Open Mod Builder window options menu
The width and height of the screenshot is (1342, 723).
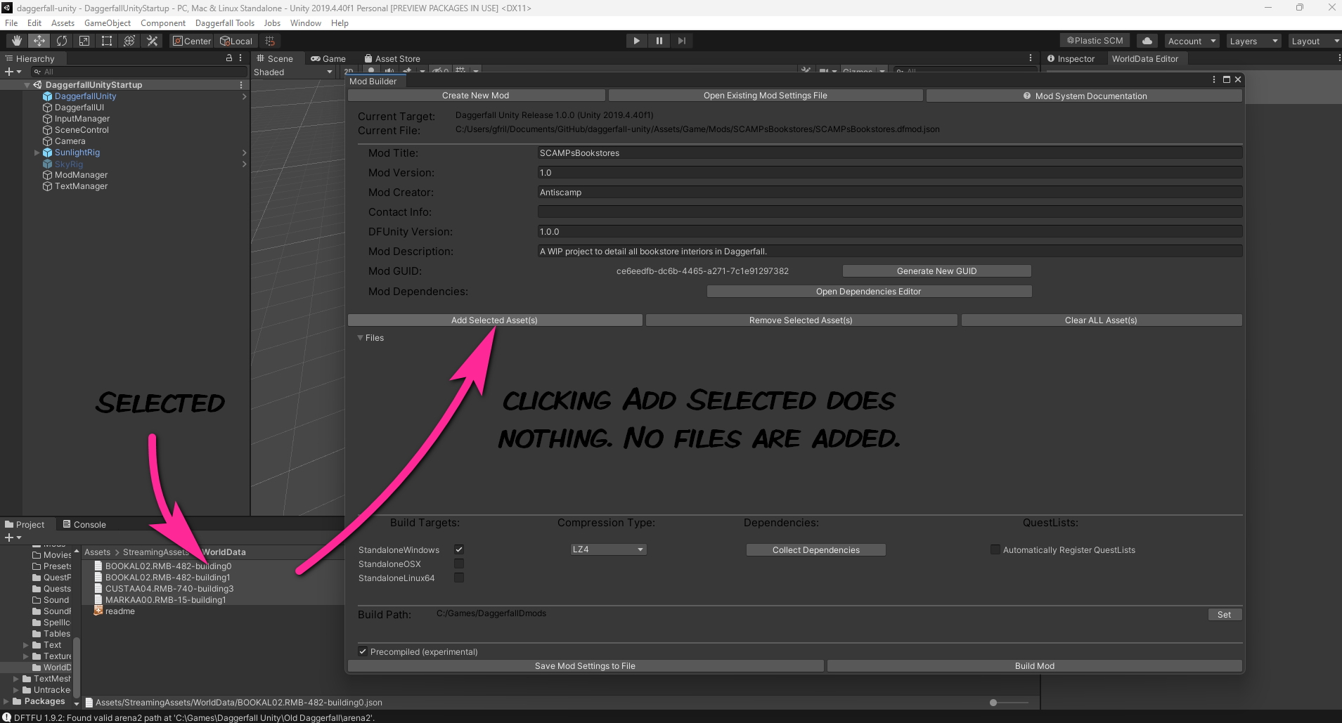tap(1214, 80)
